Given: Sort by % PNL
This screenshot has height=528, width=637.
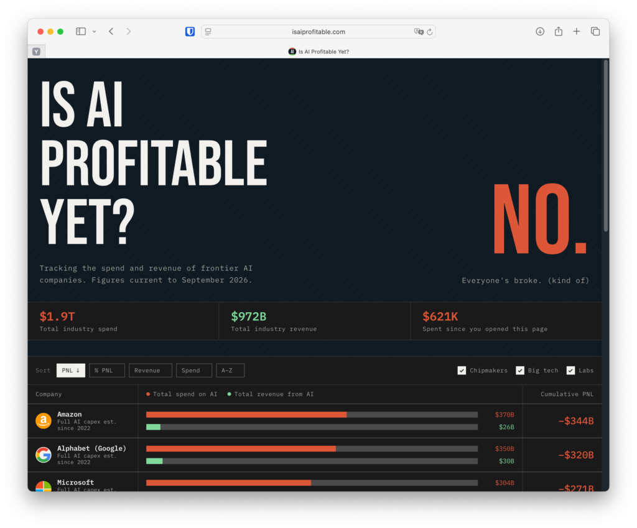Looking at the screenshot, I should [x=107, y=371].
